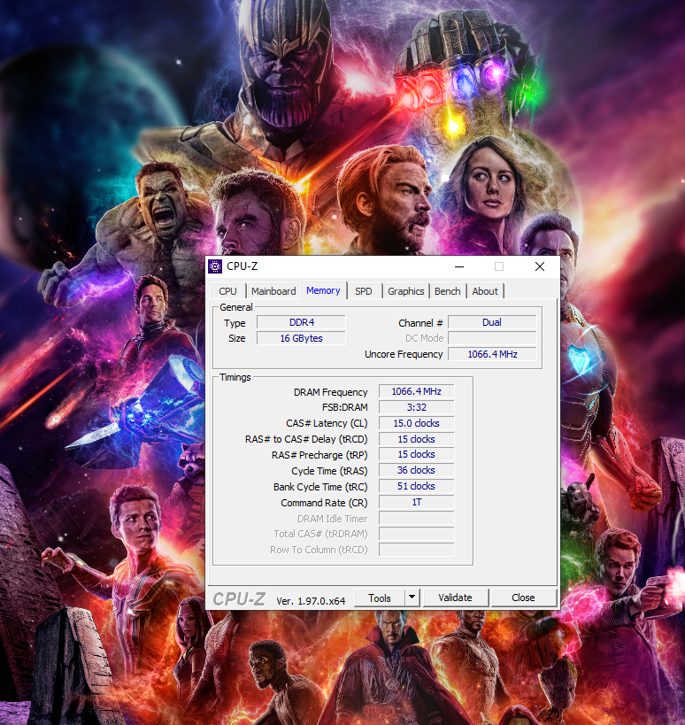Click the empty DRAM Idle Timer field
Screen dimensions: 685x725
point(417,518)
